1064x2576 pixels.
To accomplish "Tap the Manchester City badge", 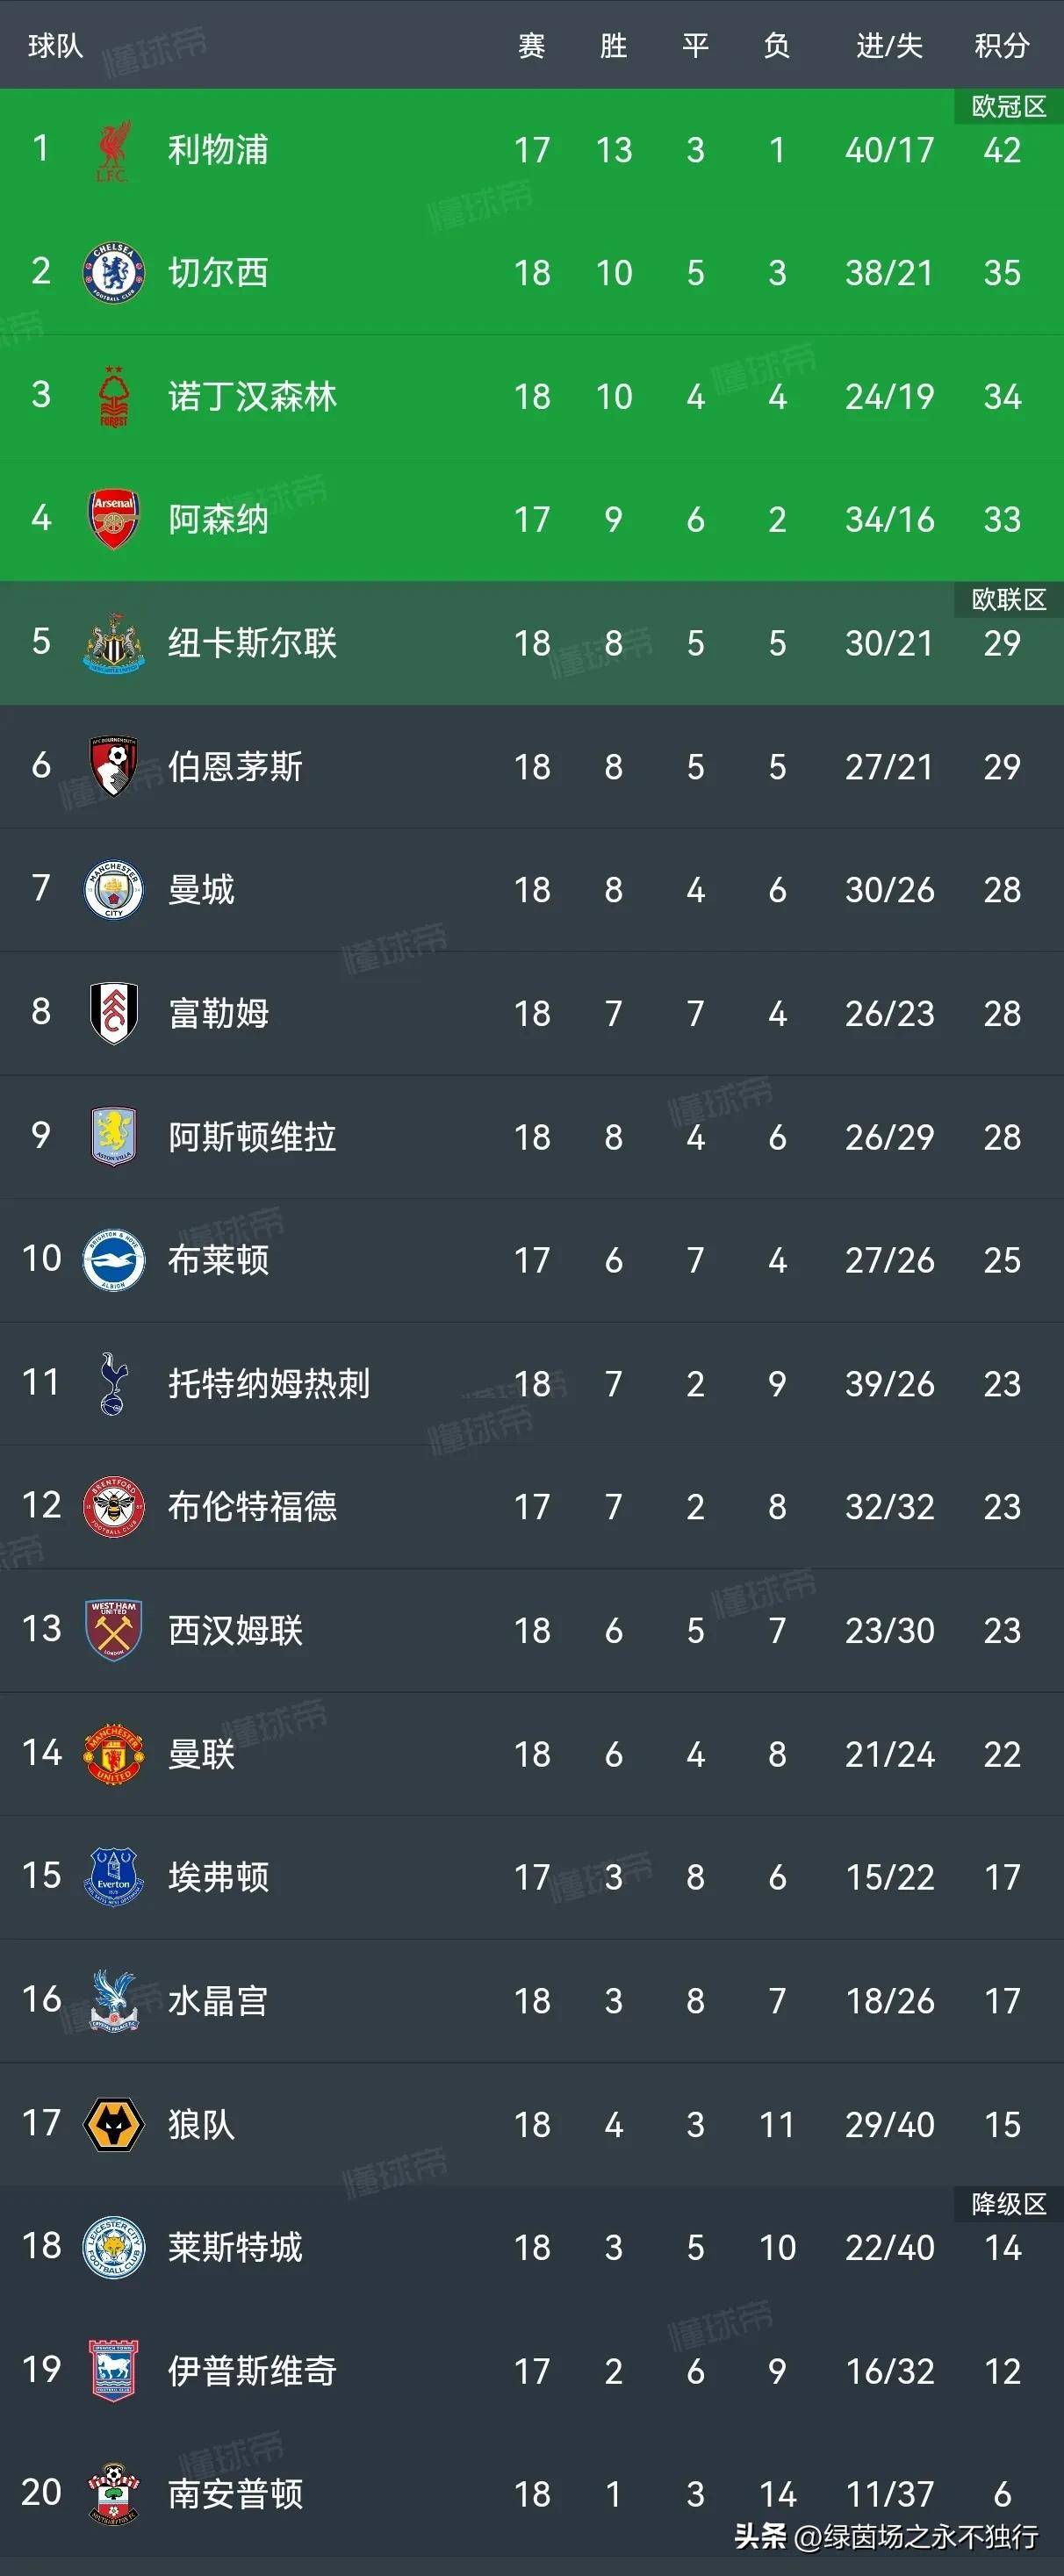I will pyautogui.click(x=113, y=890).
